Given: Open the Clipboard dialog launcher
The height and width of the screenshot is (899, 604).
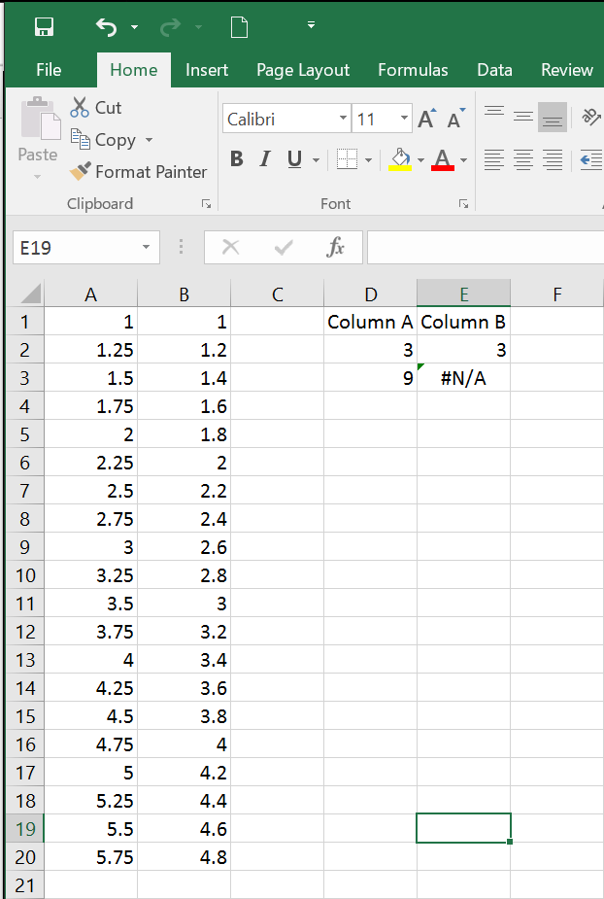Looking at the screenshot, I should pyautogui.click(x=206, y=204).
